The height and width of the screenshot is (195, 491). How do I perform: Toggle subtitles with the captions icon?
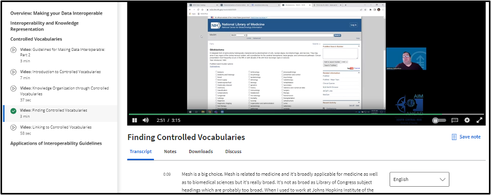coord(455,120)
